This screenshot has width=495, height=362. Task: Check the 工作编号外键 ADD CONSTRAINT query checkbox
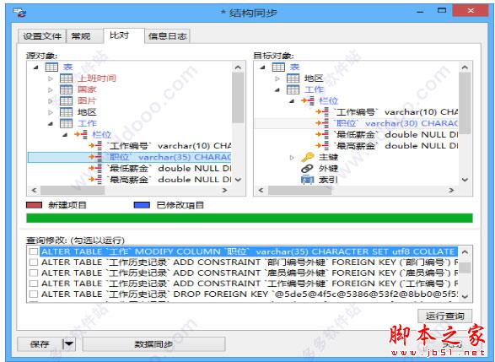coord(34,284)
